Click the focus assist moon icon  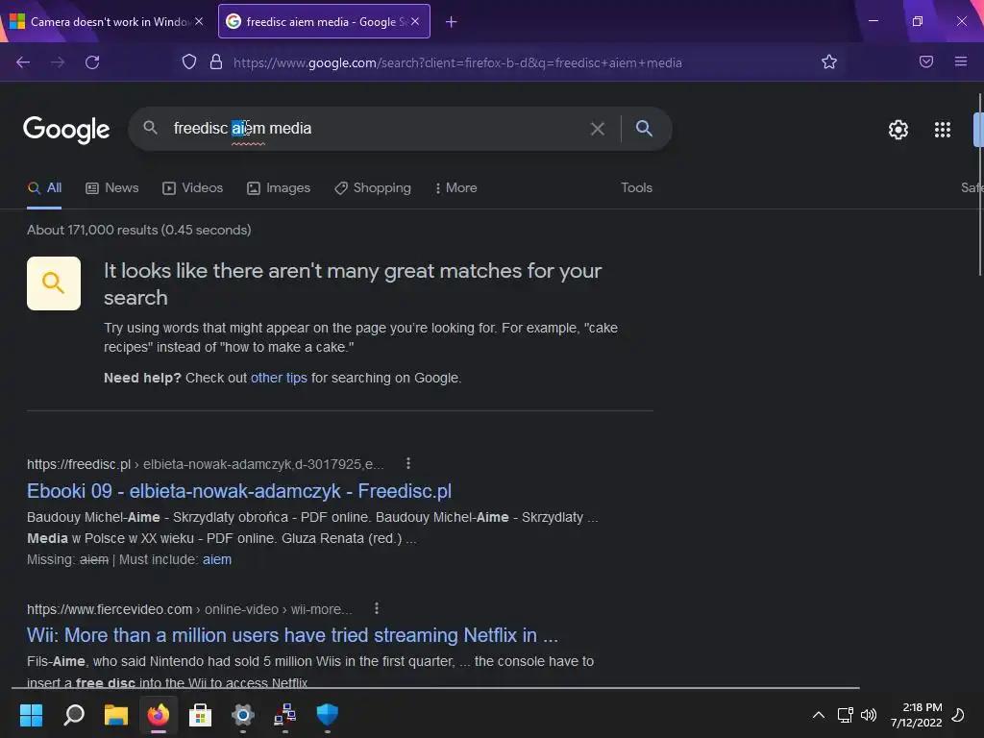click(x=958, y=715)
